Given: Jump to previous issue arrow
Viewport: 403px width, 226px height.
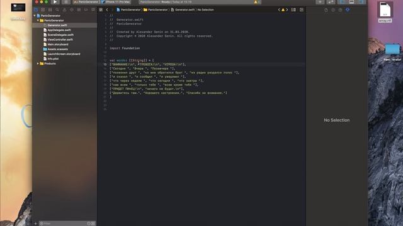Looking at the screenshot, I should pyautogui.click(x=279, y=10).
